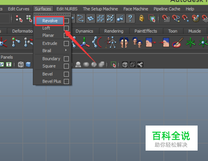Select the Boundary menu entry
Image resolution: width=208 pixels, height=161 pixels.
coord(51,59)
